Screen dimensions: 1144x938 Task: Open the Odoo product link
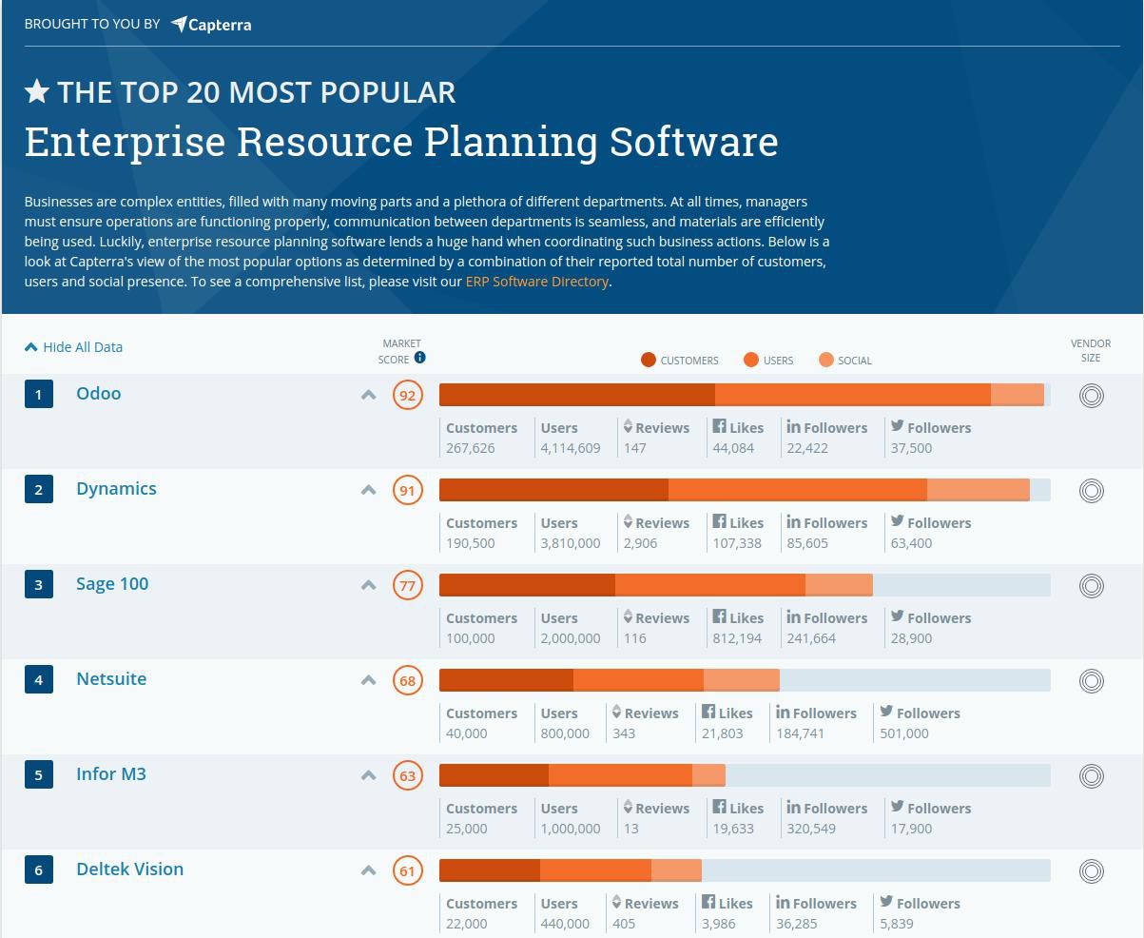coord(99,394)
